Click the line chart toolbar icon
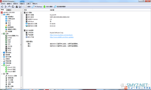Screen dimensions: 151x90 pyautogui.click(x=20, y=6)
